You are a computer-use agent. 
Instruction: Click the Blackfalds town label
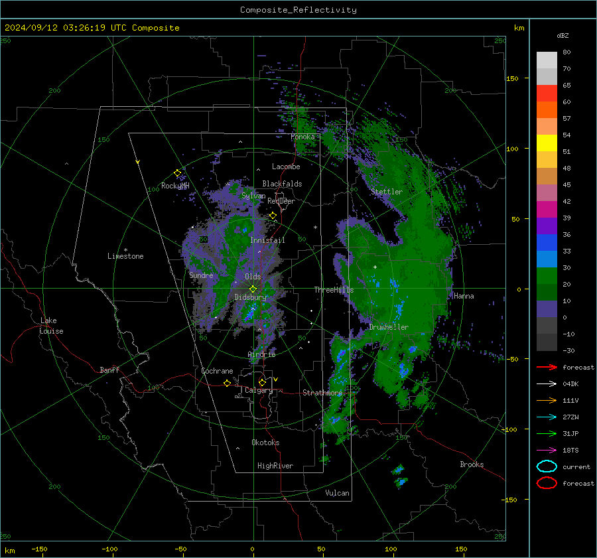[282, 184]
